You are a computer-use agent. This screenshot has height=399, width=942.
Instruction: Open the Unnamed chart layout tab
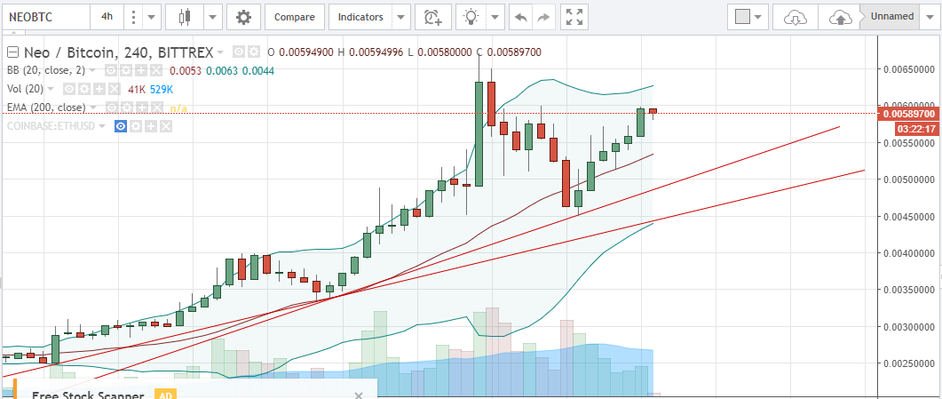(892, 17)
